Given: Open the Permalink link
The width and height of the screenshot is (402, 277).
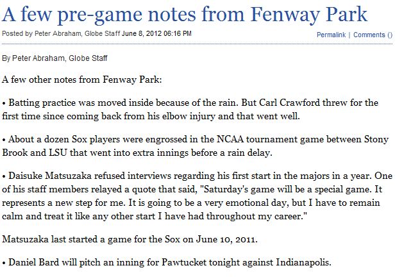Looking at the screenshot, I should pyautogui.click(x=331, y=35).
